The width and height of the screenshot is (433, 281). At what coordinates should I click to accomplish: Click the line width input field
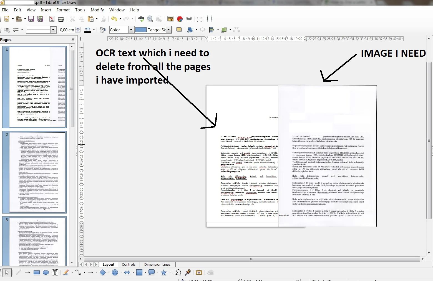tap(67, 30)
